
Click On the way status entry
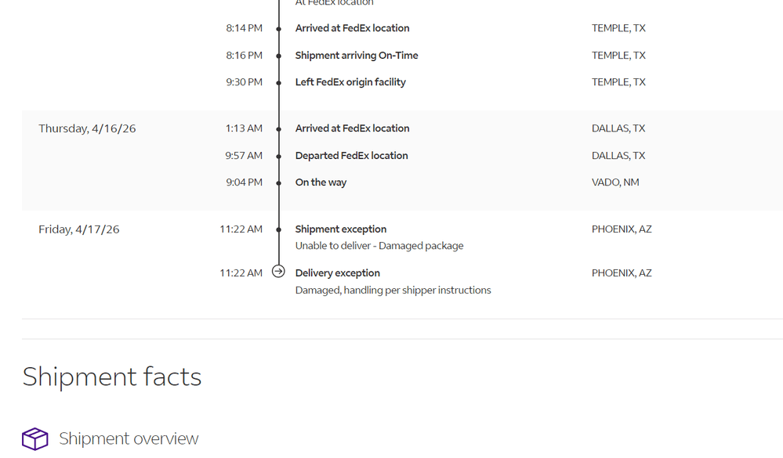(321, 182)
